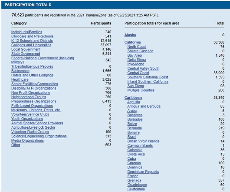Click the British Virgin Islands link
The height and width of the screenshot is (192, 230).
(143, 141)
